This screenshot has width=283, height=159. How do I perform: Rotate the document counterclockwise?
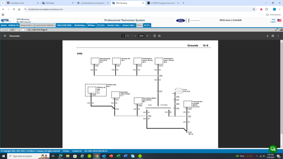click(159, 36)
